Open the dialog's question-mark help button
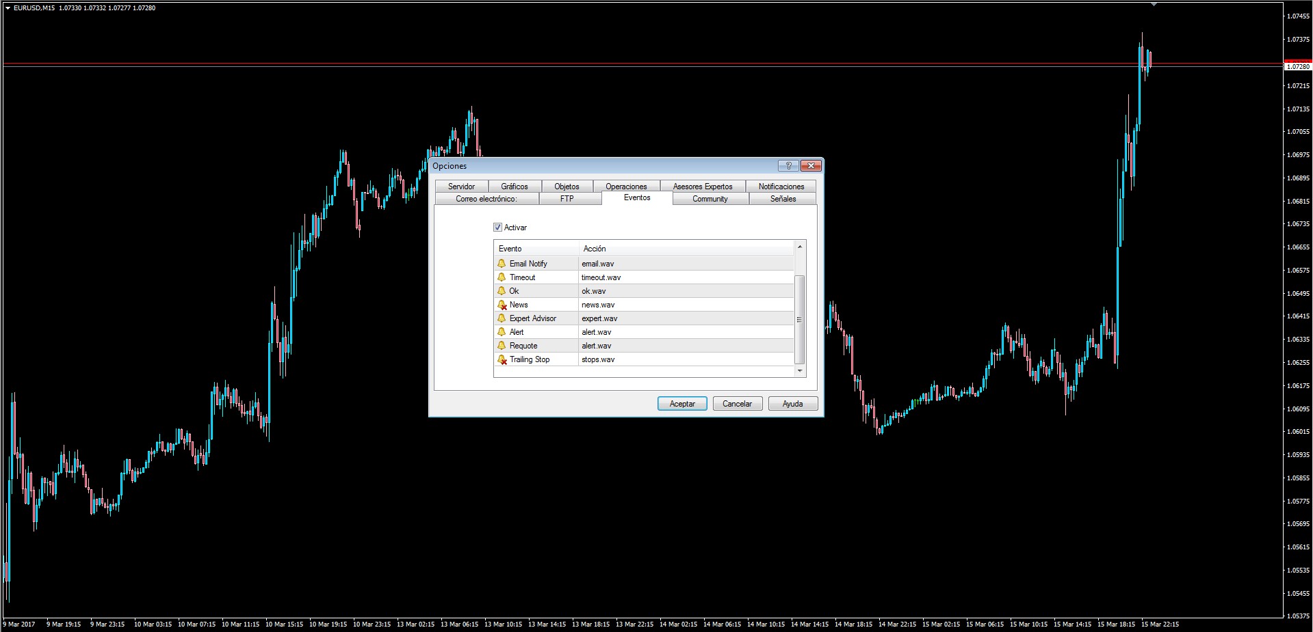The image size is (1313, 632). pyautogui.click(x=788, y=166)
